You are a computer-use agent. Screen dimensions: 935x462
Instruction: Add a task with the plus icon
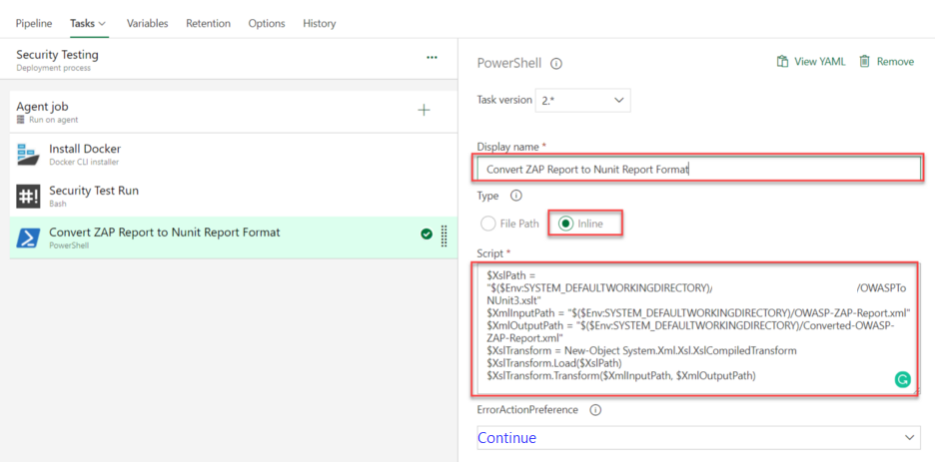[x=424, y=110]
